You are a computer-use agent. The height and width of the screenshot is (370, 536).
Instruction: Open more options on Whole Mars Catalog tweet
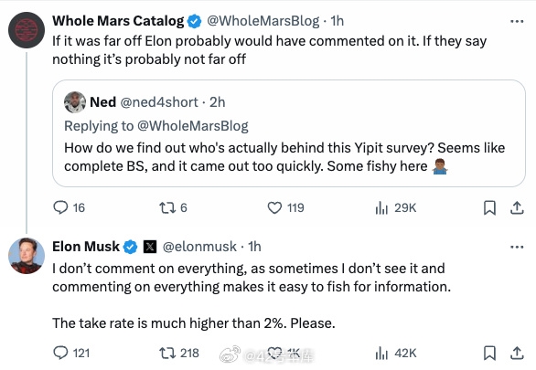click(x=517, y=21)
